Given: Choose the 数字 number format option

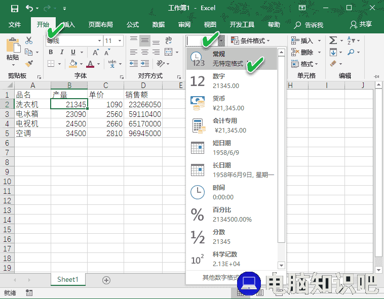Looking at the screenshot, I should [232, 81].
